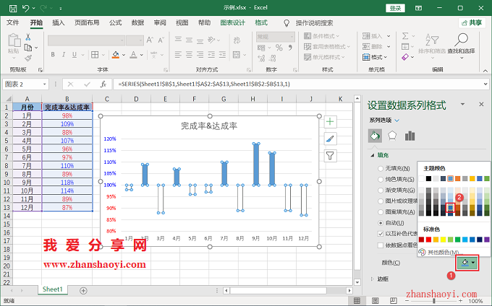This screenshot has height=306, width=492.
Task: Open the task pane options dropdown arrow
Action: 462,104
